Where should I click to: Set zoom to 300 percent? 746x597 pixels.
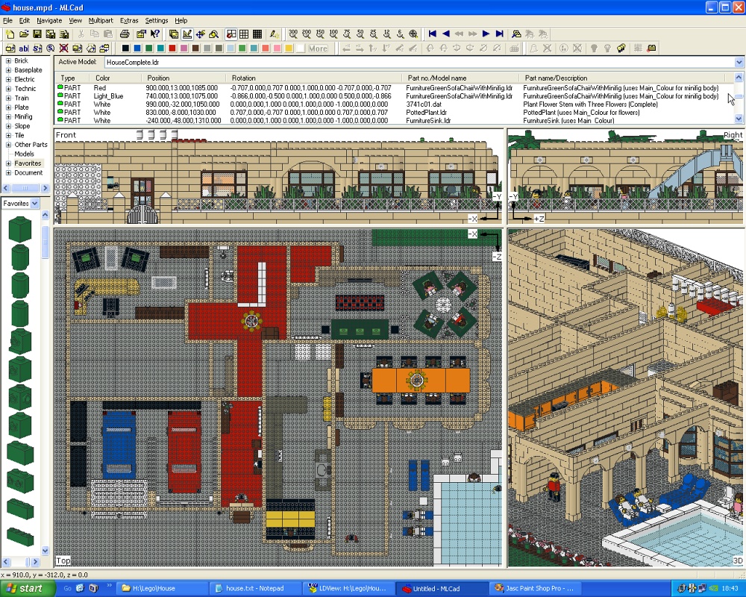point(293,34)
